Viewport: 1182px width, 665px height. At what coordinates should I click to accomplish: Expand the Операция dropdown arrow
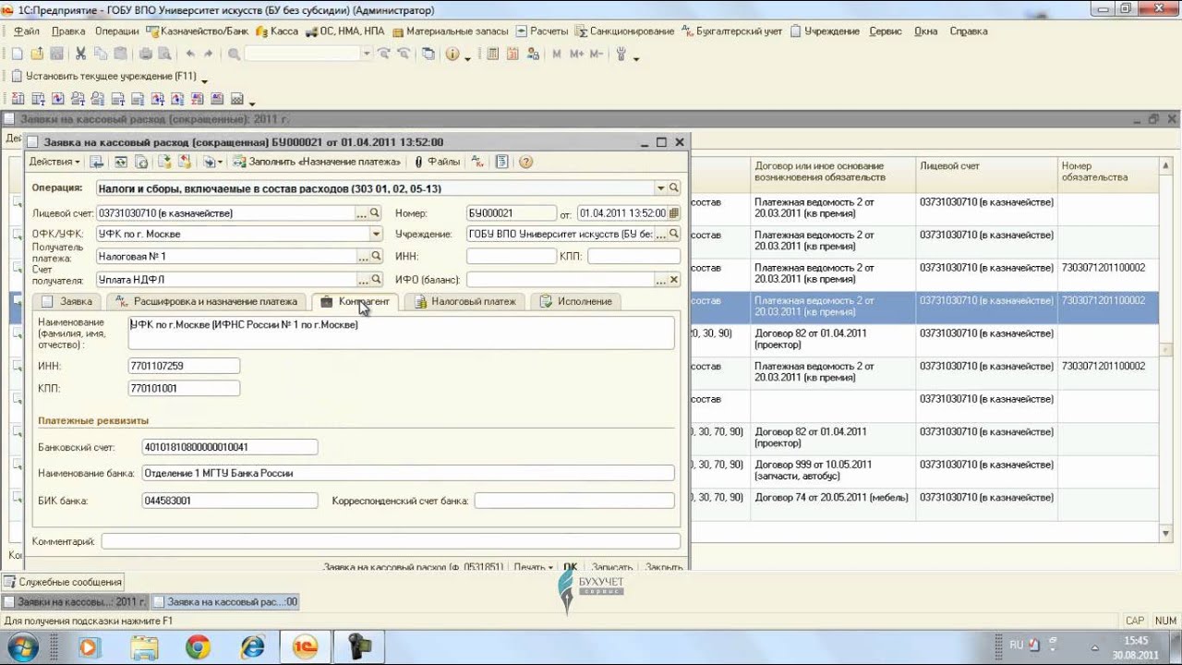[661, 187]
